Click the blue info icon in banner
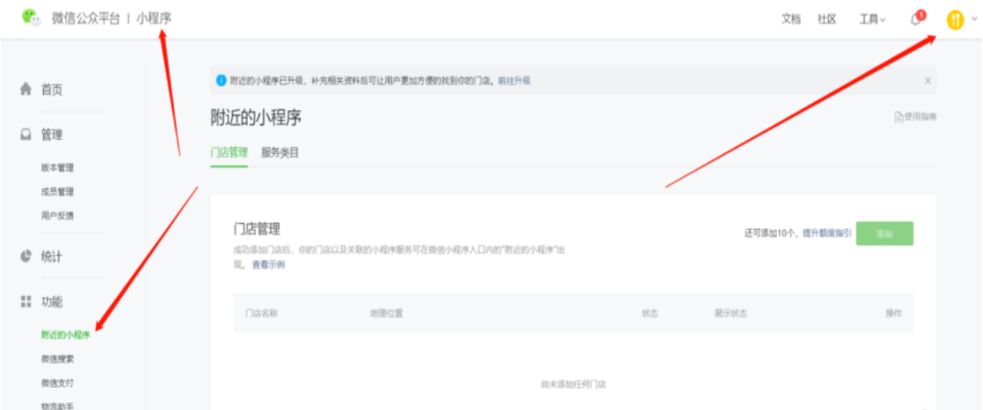Image resolution: width=983 pixels, height=410 pixels. pos(221,81)
